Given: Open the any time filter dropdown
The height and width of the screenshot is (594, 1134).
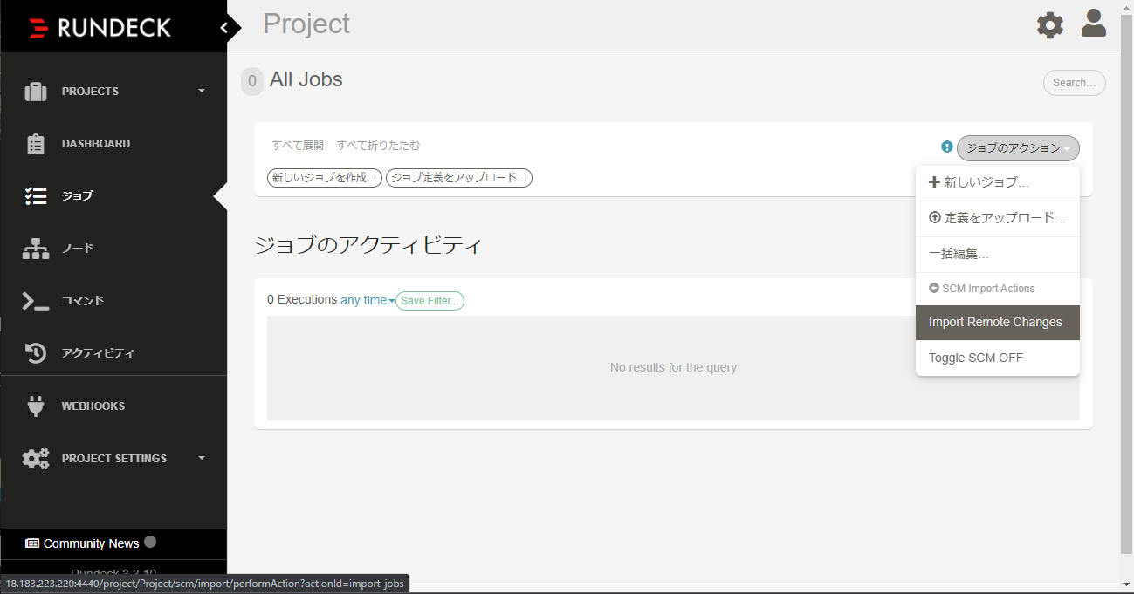Looking at the screenshot, I should tap(368, 300).
